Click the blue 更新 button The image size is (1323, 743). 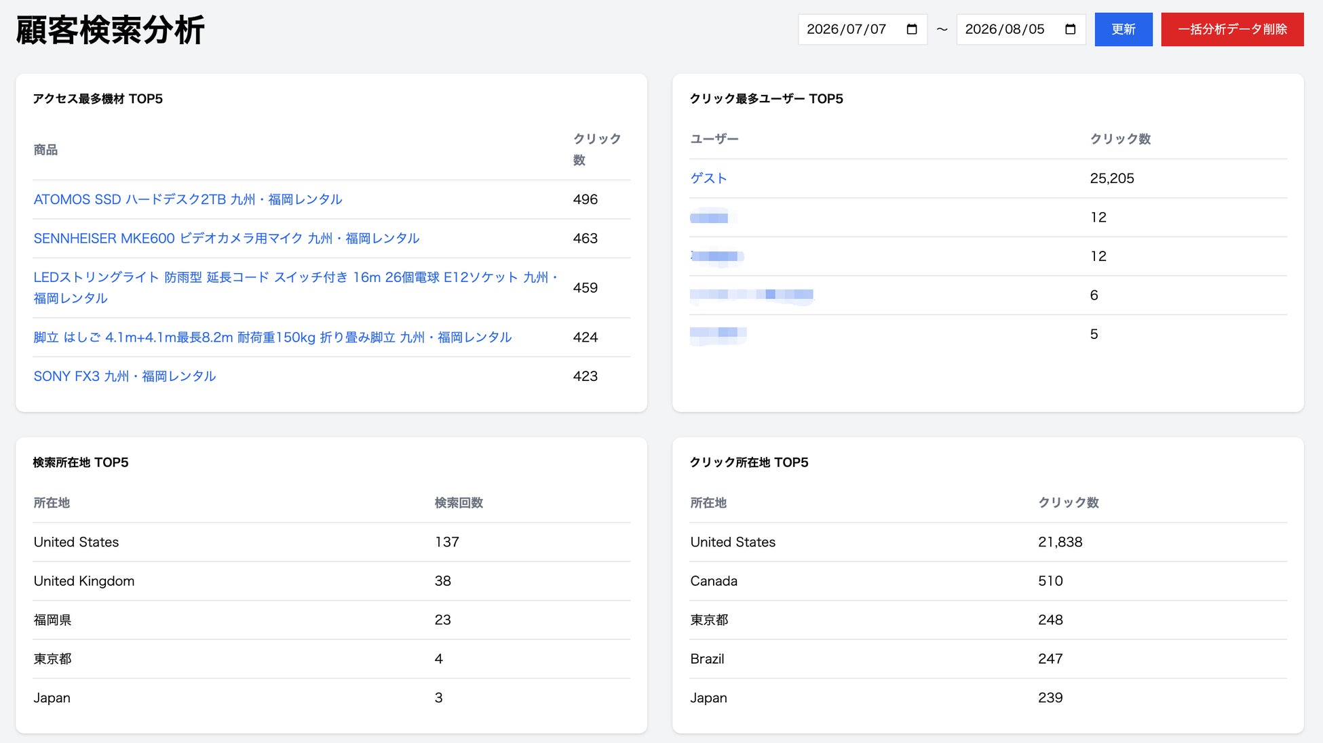(1124, 29)
